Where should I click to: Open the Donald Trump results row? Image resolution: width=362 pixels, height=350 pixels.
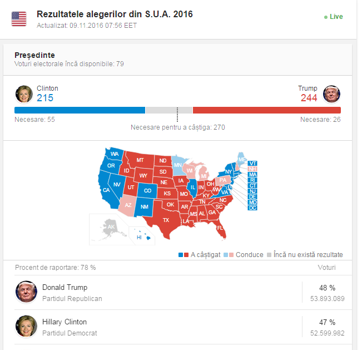point(183,292)
